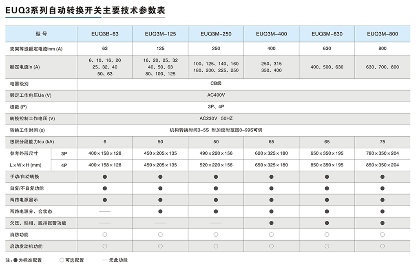The width and height of the screenshot is (418, 266).
Task: Click the optional configuration circle in the legend
Action: point(62,260)
